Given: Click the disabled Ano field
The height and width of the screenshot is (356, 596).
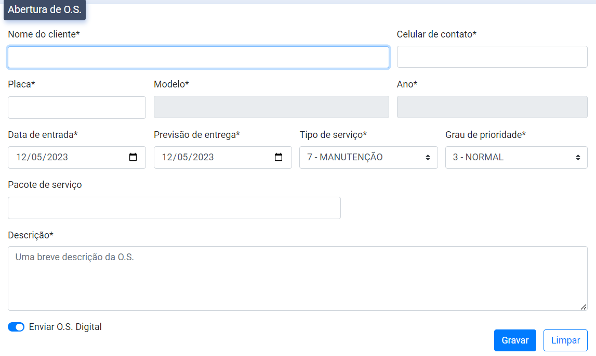Looking at the screenshot, I should 492,107.
